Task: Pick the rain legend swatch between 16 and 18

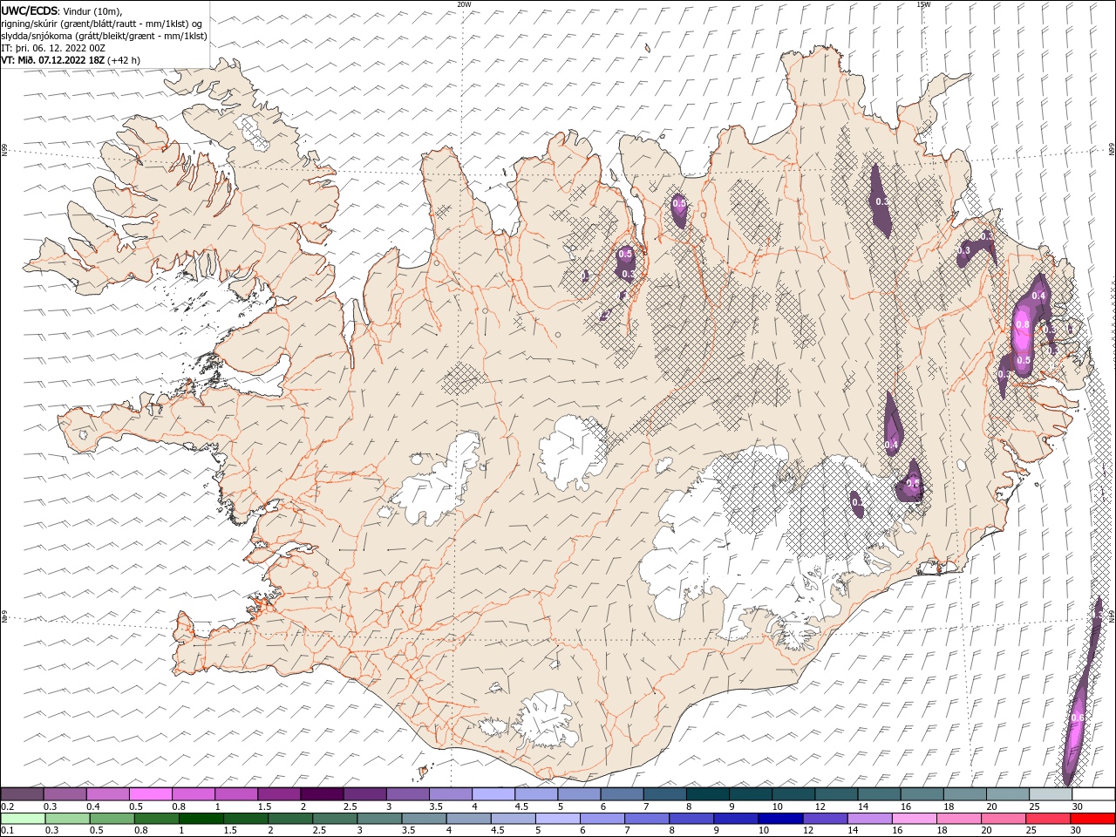Action: pos(914,818)
